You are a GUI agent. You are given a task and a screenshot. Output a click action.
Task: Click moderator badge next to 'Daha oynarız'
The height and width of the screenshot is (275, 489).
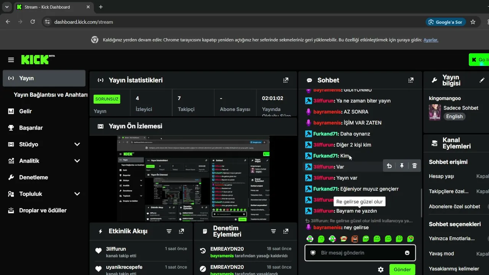(x=309, y=134)
